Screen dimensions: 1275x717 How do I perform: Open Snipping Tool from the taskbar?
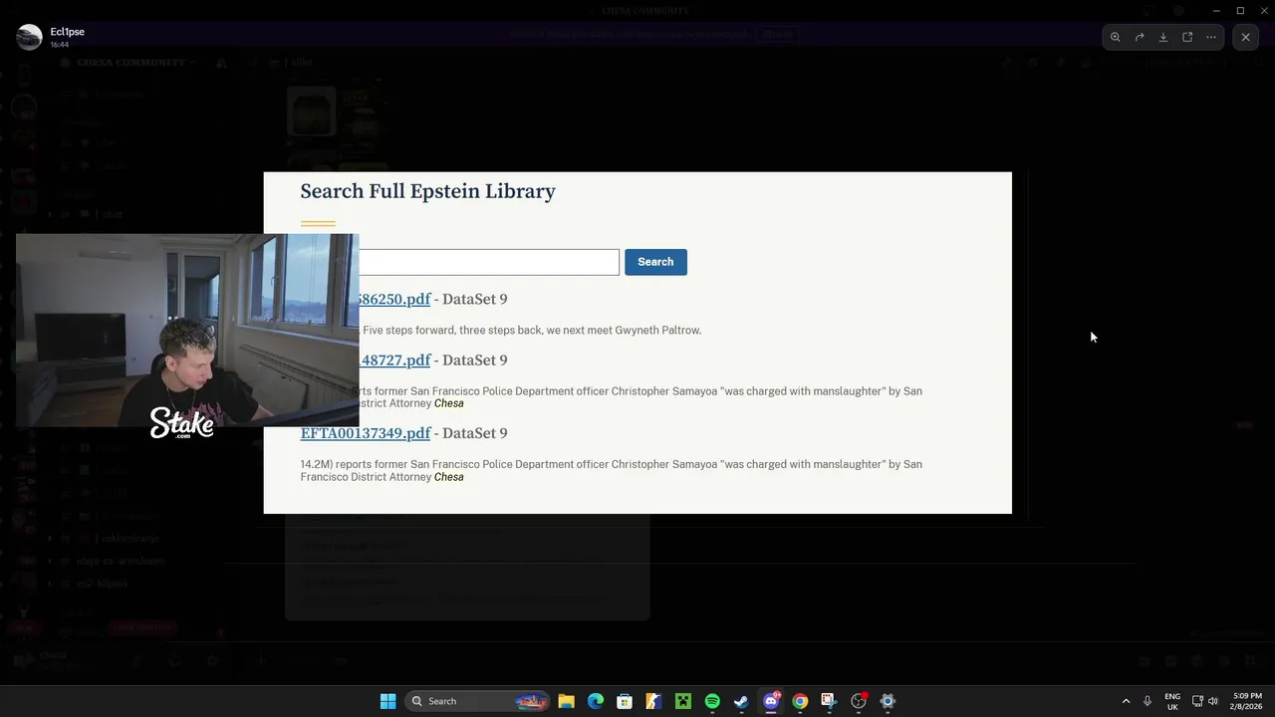(x=829, y=701)
